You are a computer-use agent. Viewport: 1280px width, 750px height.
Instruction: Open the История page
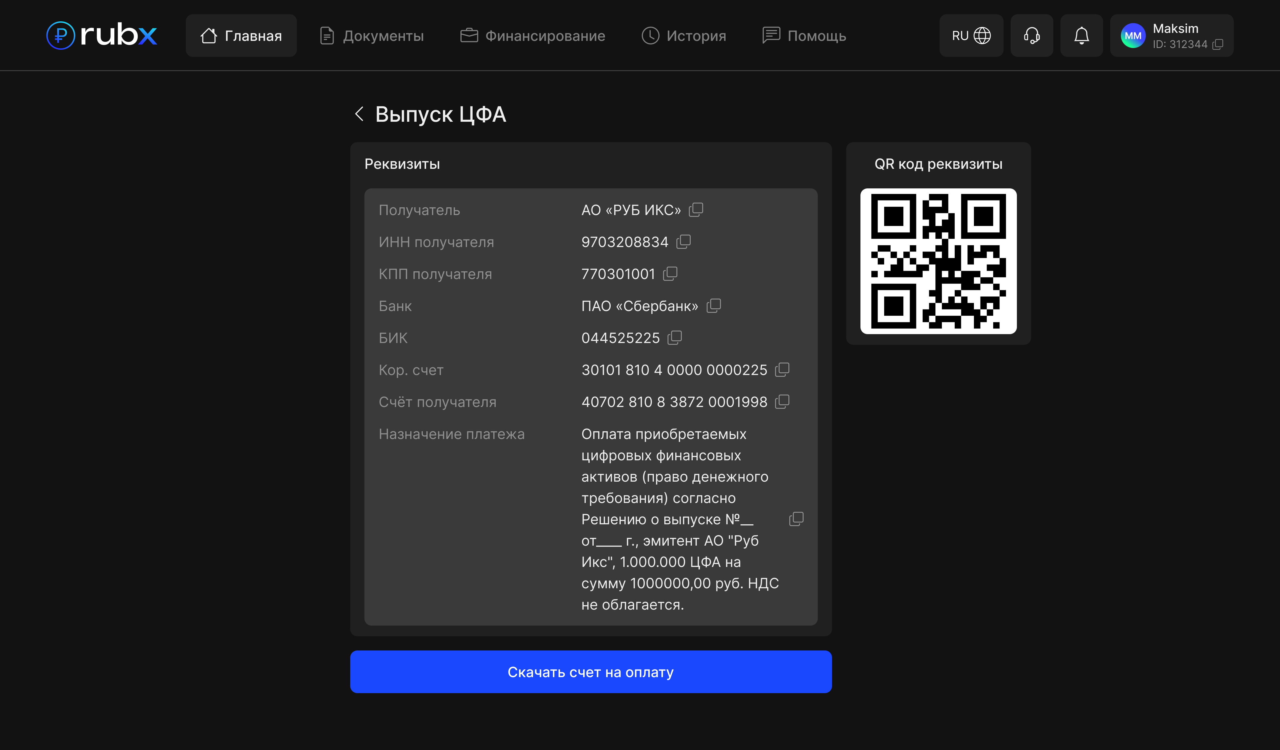click(x=684, y=36)
